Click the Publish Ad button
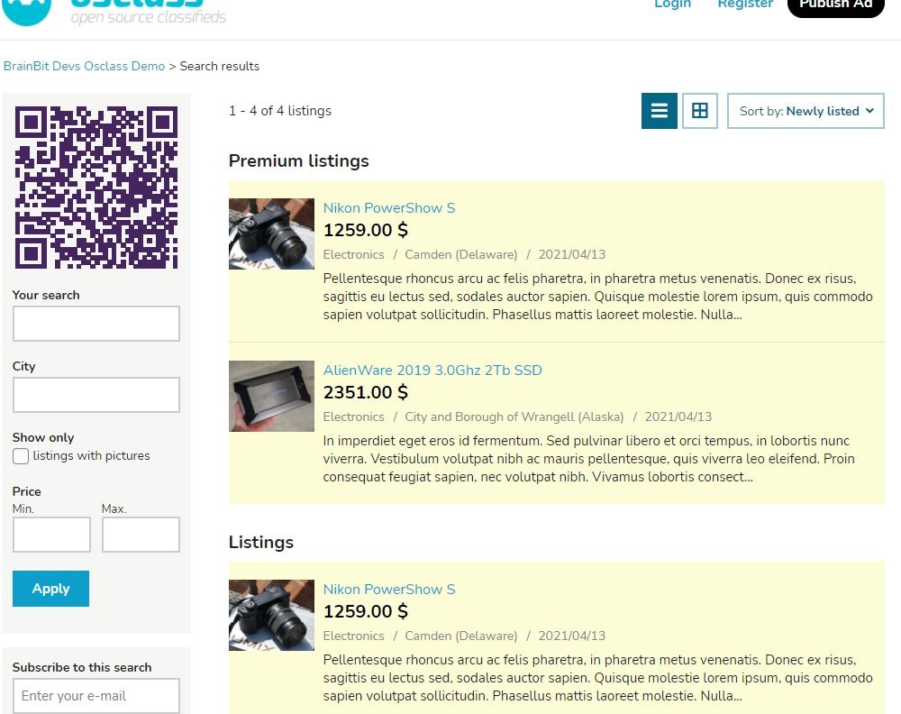This screenshot has height=714, width=901. 834,5
